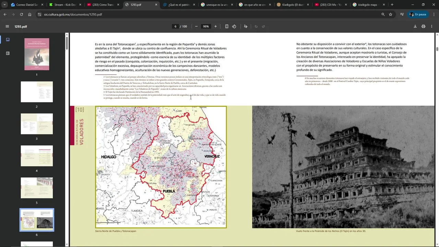439x247 pixels.
Task: Click the undo annotation icon
Action: (256, 26)
